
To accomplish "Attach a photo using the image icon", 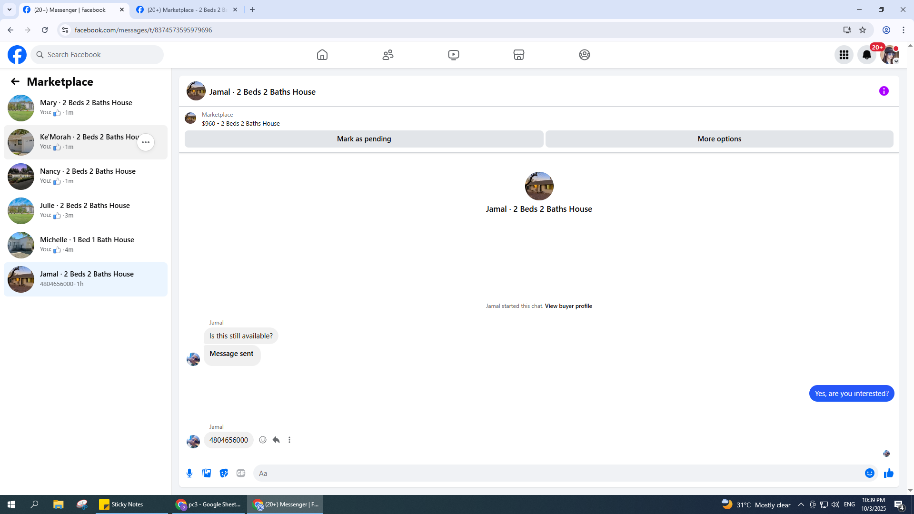I will pyautogui.click(x=207, y=473).
